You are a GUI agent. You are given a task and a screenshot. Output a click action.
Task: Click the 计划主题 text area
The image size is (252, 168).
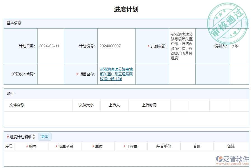[x=182, y=46]
